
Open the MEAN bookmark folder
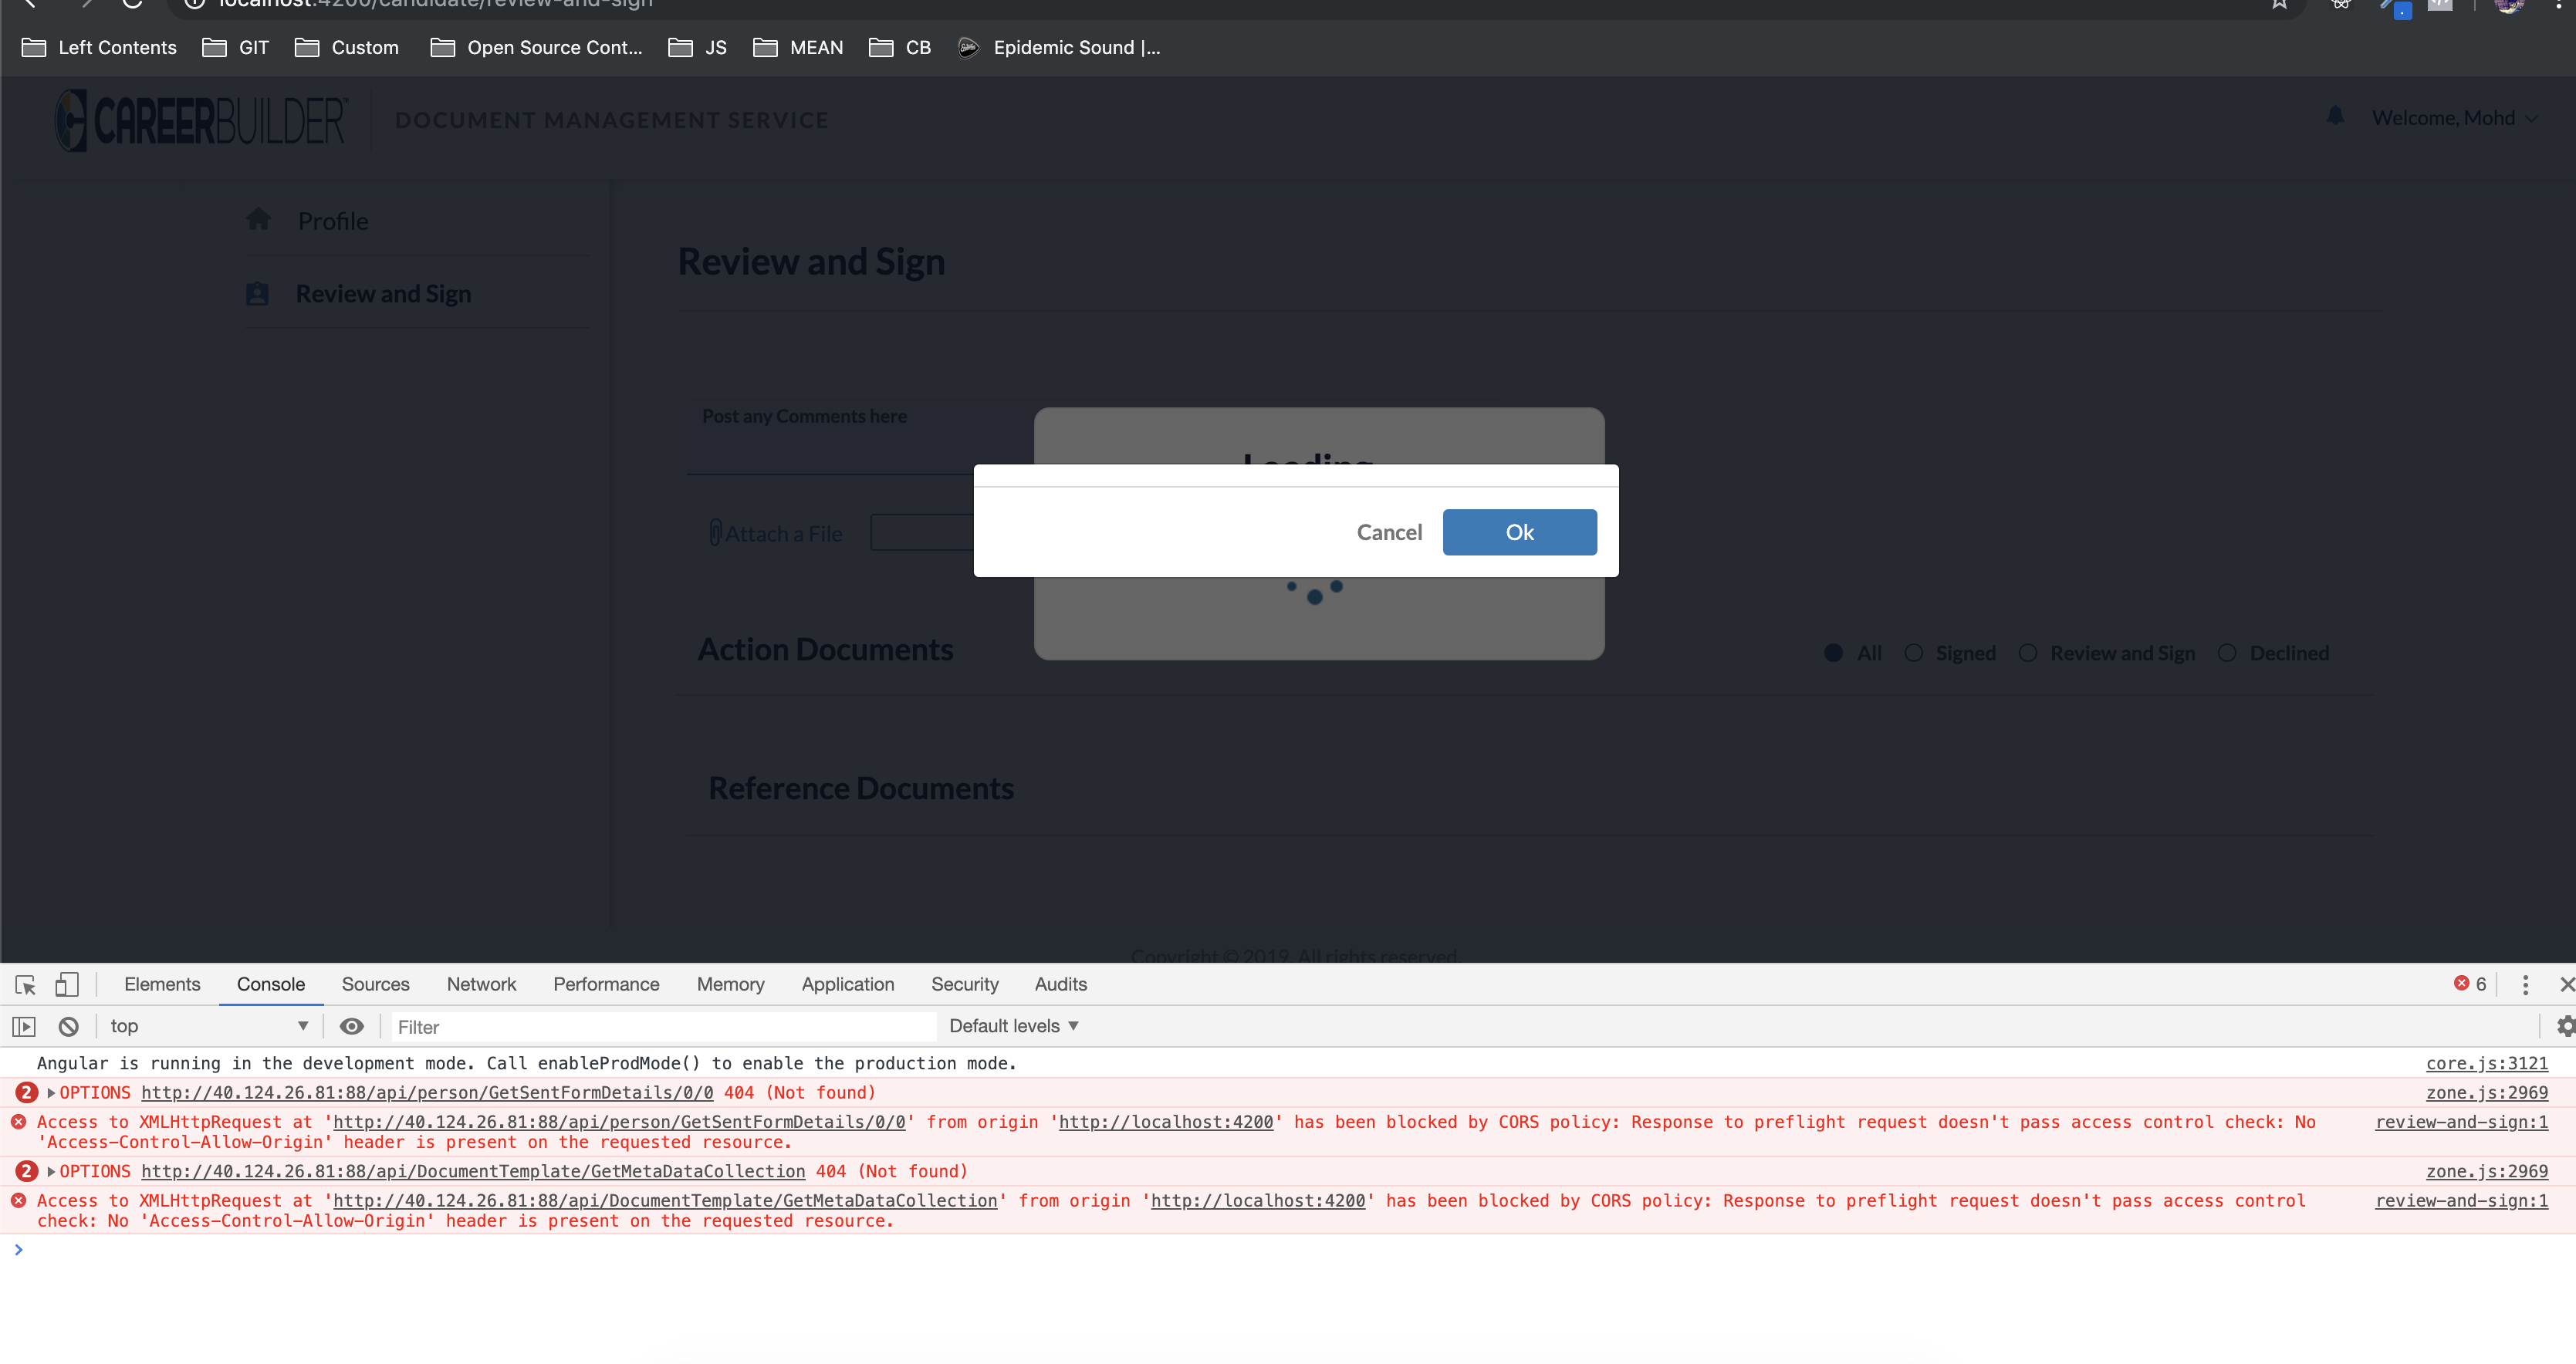pyautogui.click(x=798, y=48)
